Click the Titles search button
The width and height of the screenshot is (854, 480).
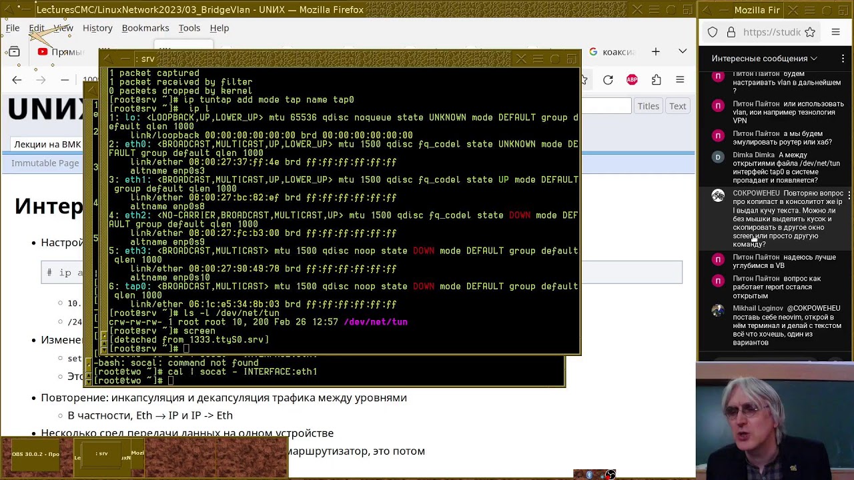(x=648, y=106)
